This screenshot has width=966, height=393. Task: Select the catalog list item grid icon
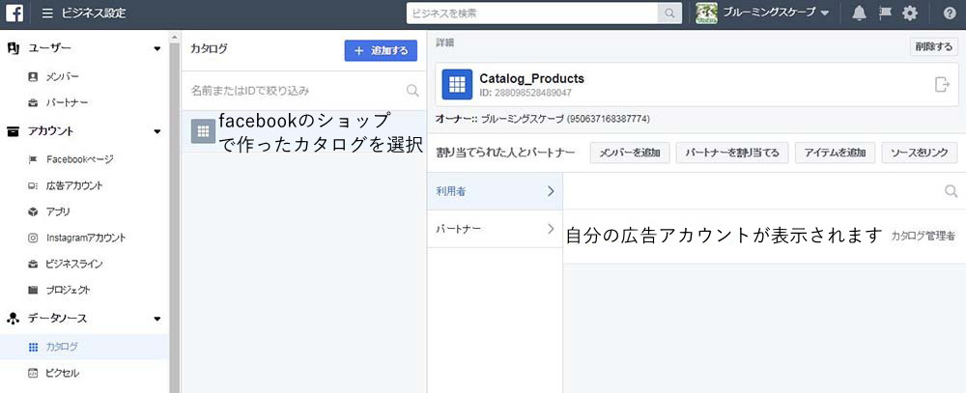(203, 131)
